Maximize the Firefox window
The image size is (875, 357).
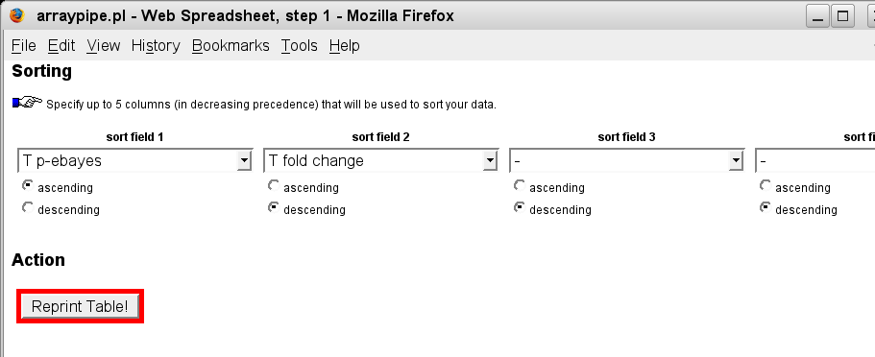[x=842, y=16]
